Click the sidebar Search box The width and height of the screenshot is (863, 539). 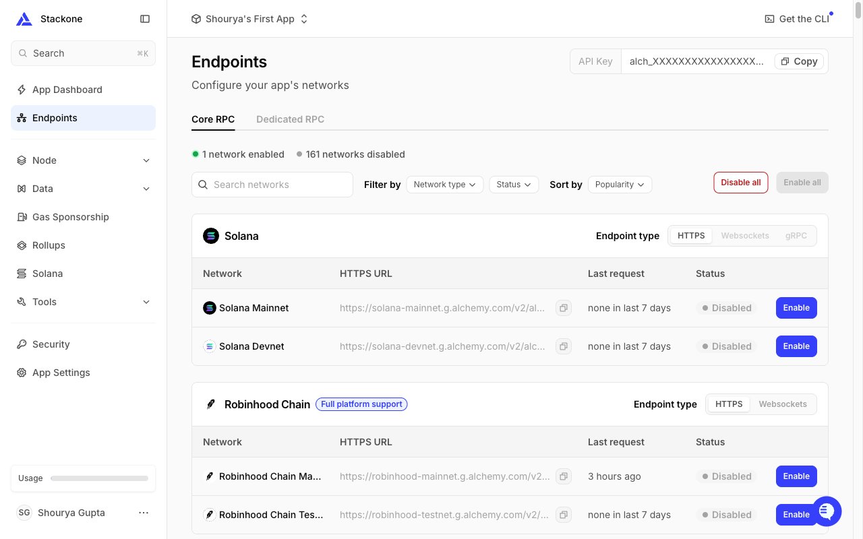coord(83,53)
